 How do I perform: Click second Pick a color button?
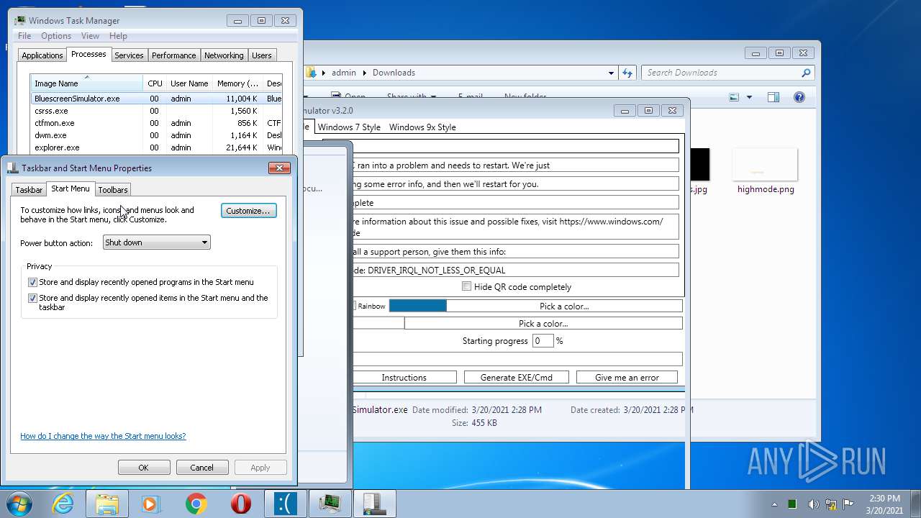[543, 324]
